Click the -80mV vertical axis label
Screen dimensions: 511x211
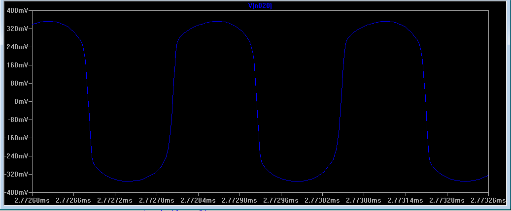(x=18, y=120)
